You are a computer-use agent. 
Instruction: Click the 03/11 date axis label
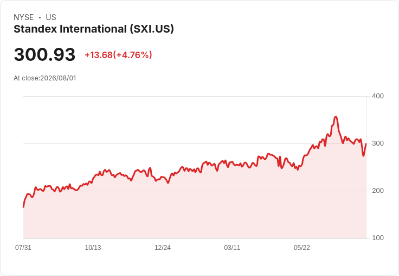coord(232,248)
